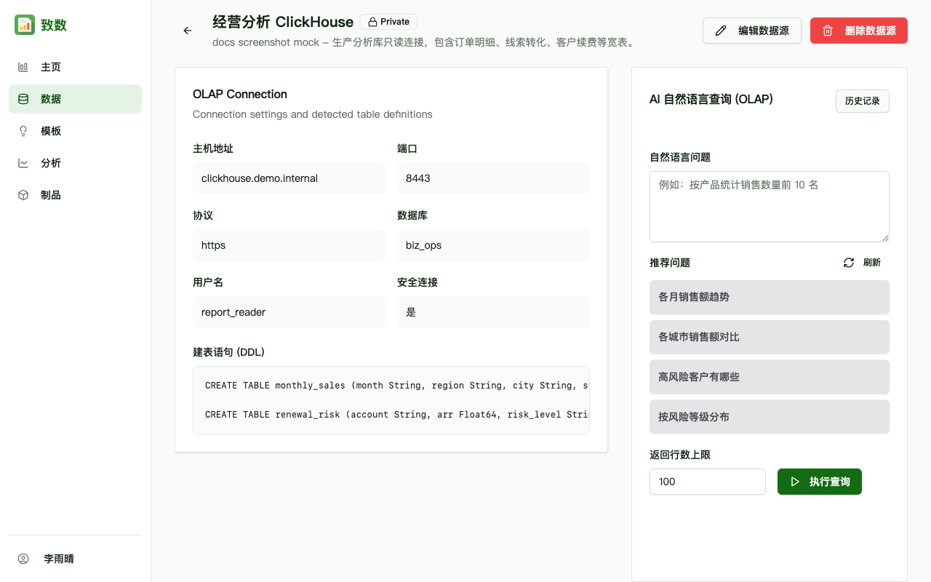The height and width of the screenshot is (582, 931).
Task: Click the 建表语句 (DDL) label
Action: pyautogui.click(x=228, y=352)
